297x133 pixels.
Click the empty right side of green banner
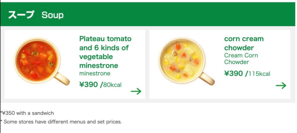(x=208, y=14)
